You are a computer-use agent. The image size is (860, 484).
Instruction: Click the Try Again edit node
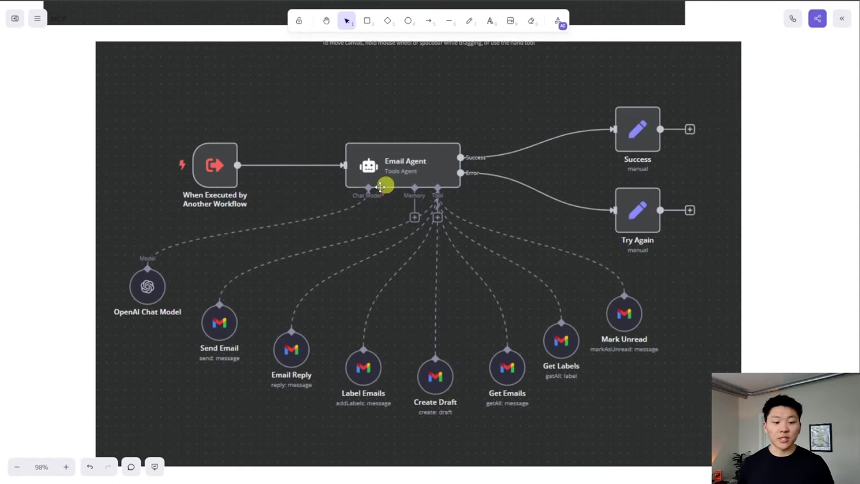point(638,210)
